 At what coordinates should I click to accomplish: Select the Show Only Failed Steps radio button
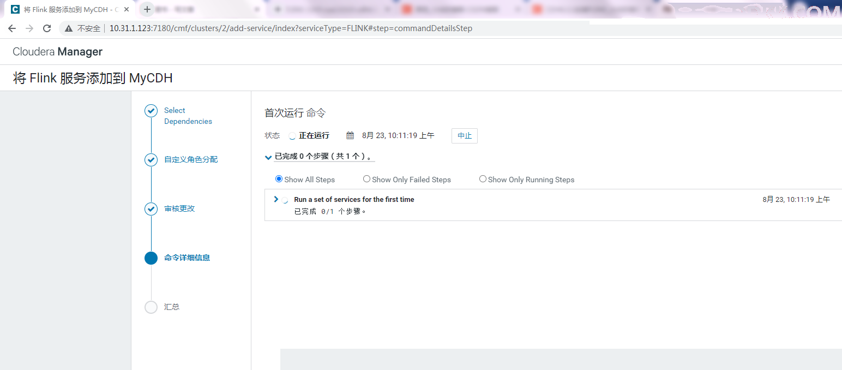tap(366, 179)
